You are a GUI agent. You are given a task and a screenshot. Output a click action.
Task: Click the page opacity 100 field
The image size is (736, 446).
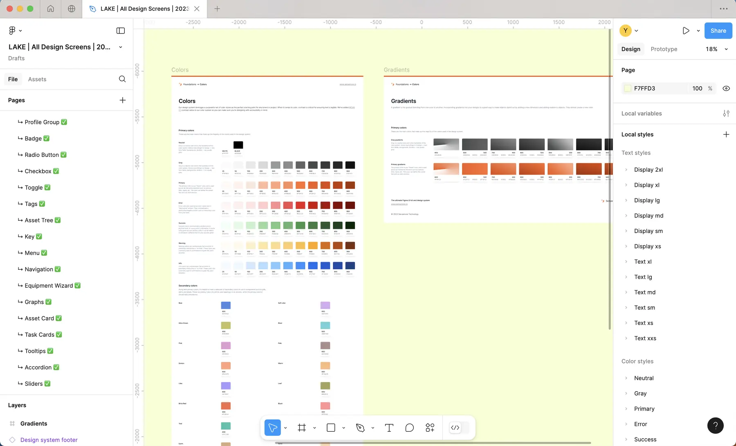[x=697, y=88]
